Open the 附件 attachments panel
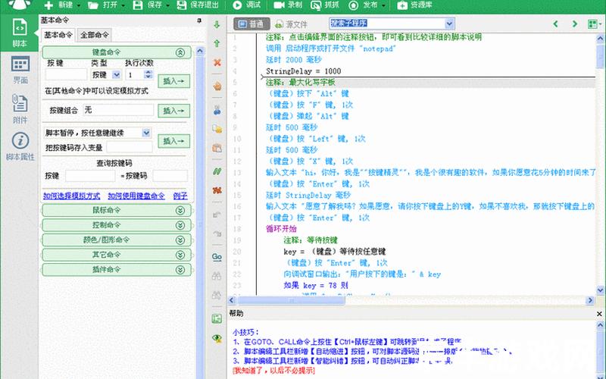The height and width of the screenshot is (379, 606). pyautogui.click(x=20, y=109)
